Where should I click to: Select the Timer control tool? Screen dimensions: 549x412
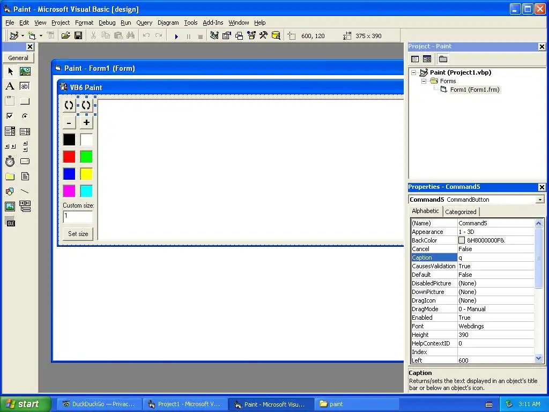(x=10, y=161)
